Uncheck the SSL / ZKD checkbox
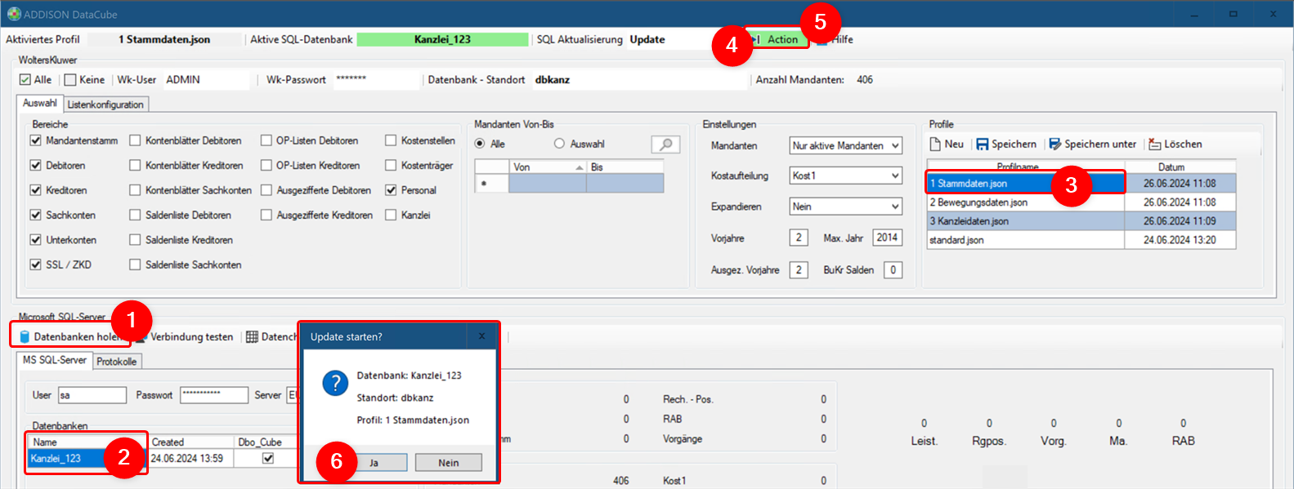1294x489 pixels. (36, 265)
